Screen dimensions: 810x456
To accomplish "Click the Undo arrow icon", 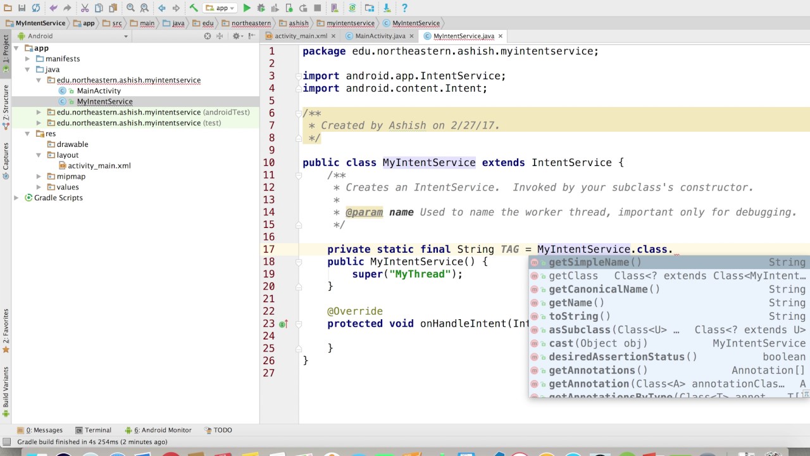I will coord(53,8).
